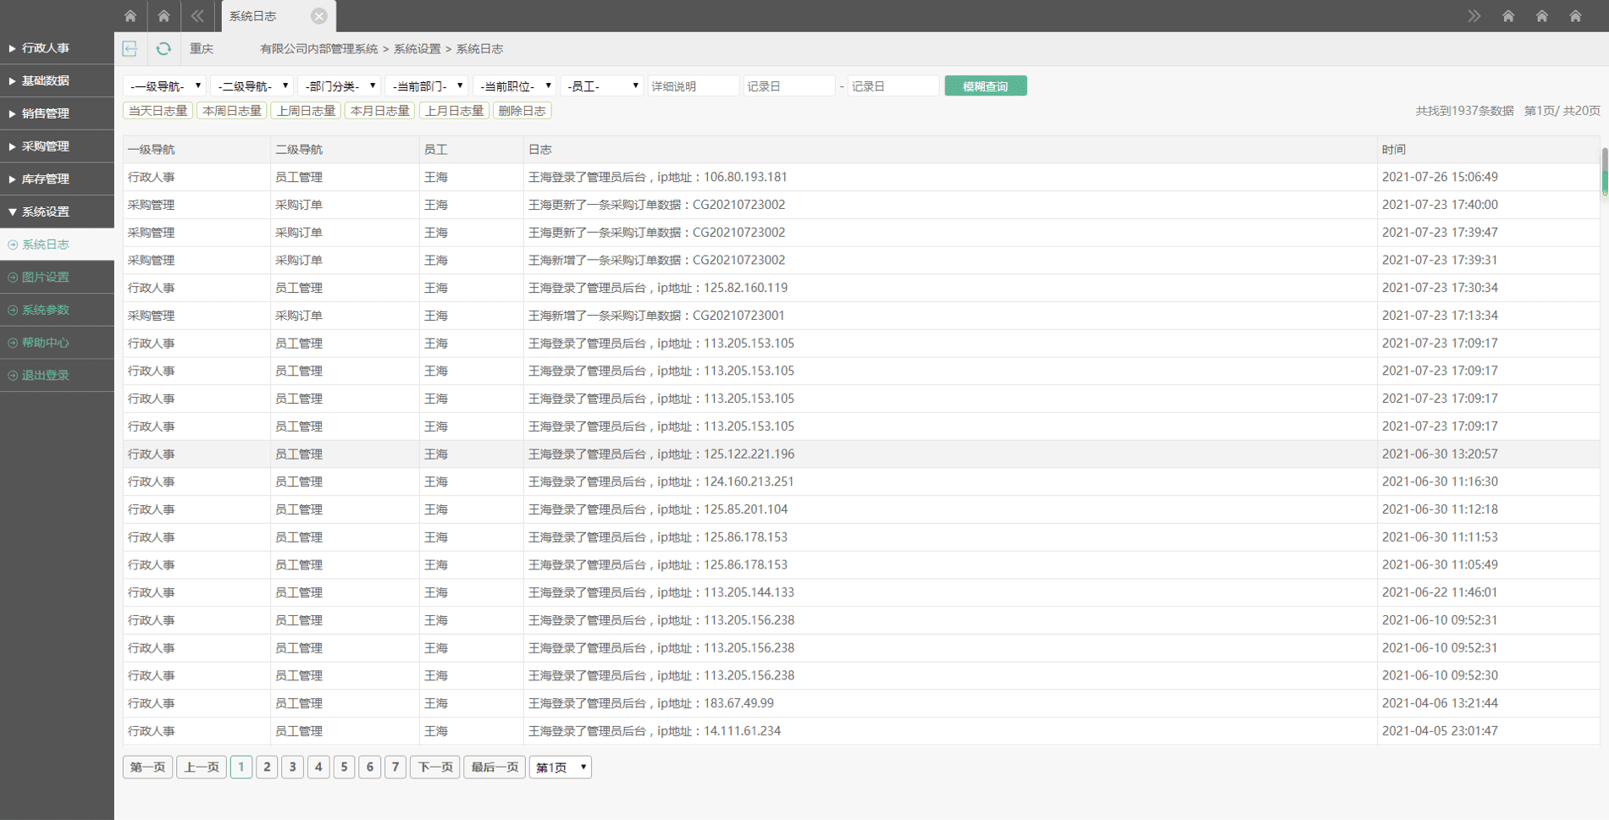Screen dimensions: 1609x820
Task: Click the 详细说明 text input field
Action: click(x=693, y=86)
